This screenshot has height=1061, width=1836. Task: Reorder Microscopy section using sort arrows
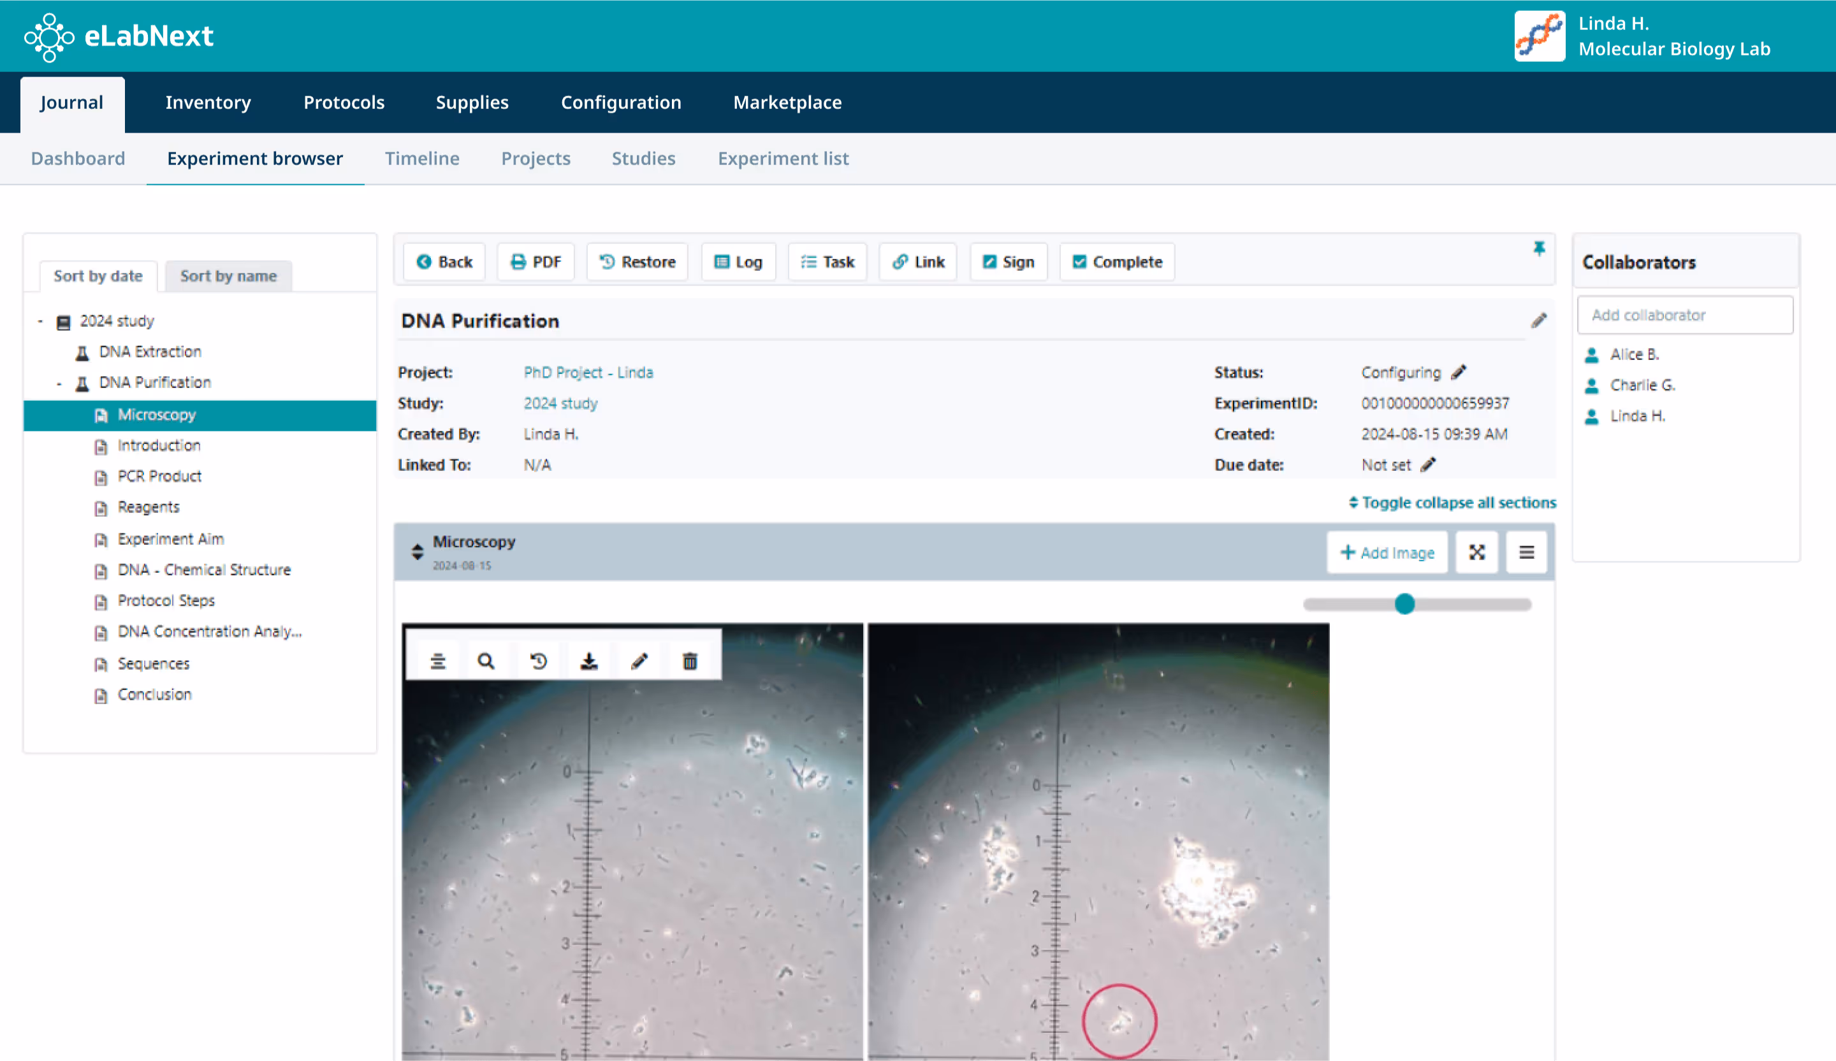coord(418,552)
